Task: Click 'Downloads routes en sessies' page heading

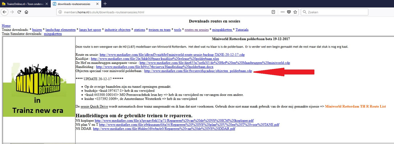Action: [x=215, y=21]
